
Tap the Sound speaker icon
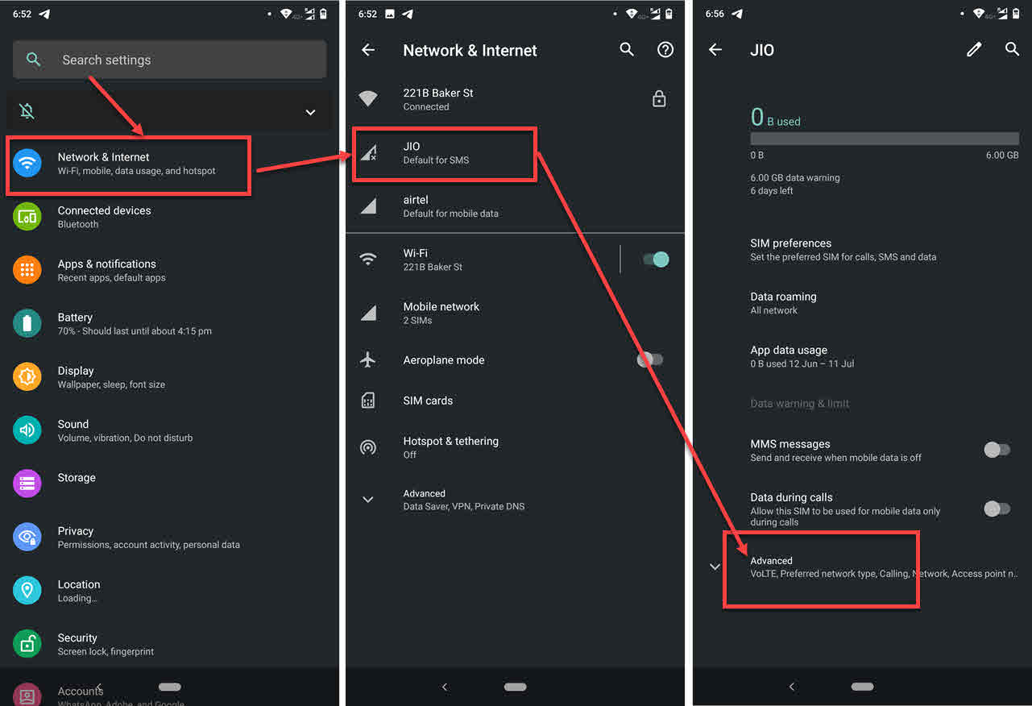pos(27,430)
